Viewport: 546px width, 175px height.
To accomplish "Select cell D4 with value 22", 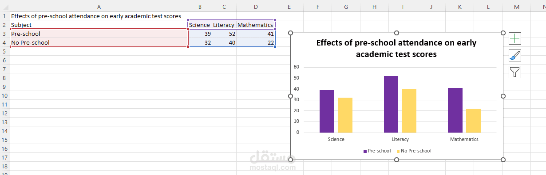I will pos(255,42).
